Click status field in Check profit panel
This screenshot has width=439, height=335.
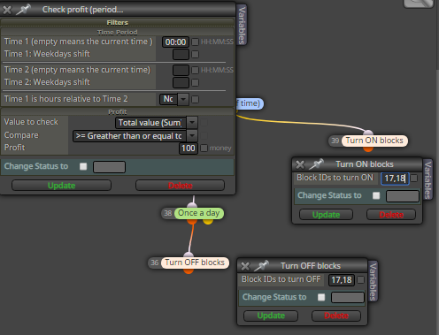(x=109, y=167)
